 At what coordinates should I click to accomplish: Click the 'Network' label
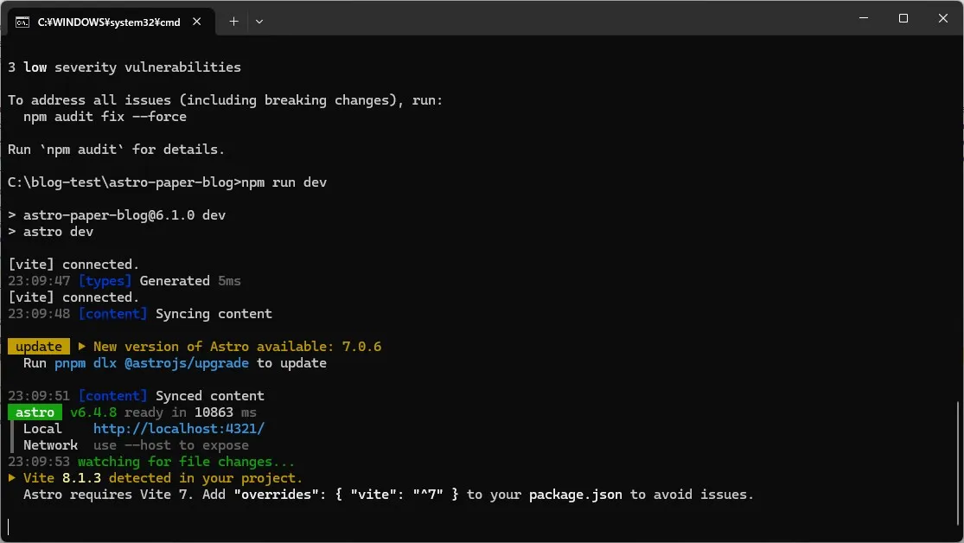(50, 445)
